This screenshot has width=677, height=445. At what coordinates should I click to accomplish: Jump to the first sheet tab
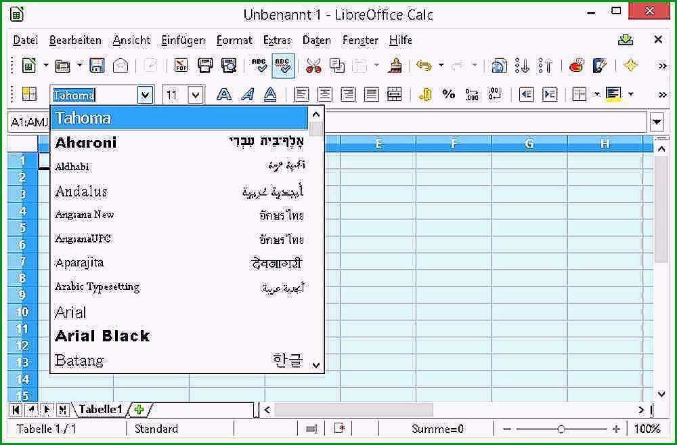click(x=16, y=410)
